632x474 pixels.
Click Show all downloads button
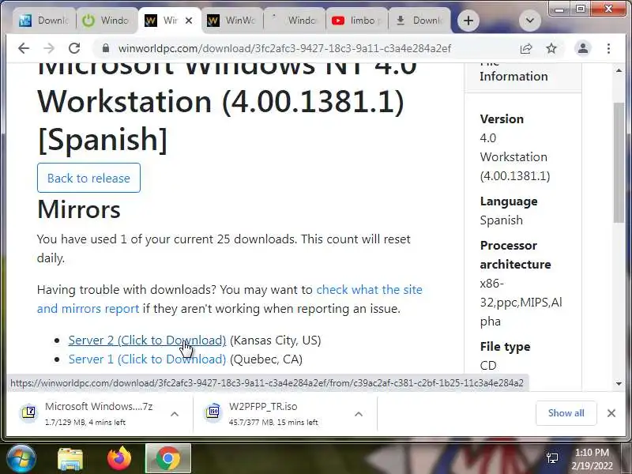point(566,413)
